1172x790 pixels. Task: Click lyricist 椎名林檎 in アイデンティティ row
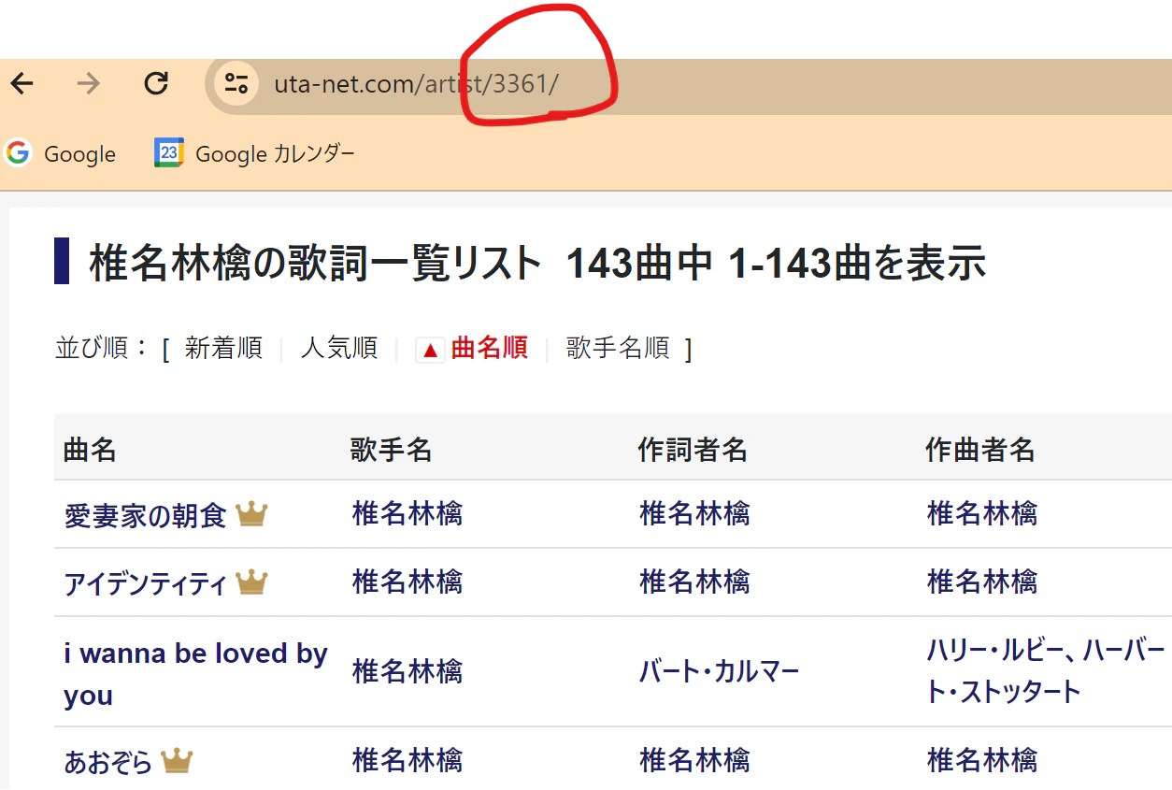tap(694, 582)
